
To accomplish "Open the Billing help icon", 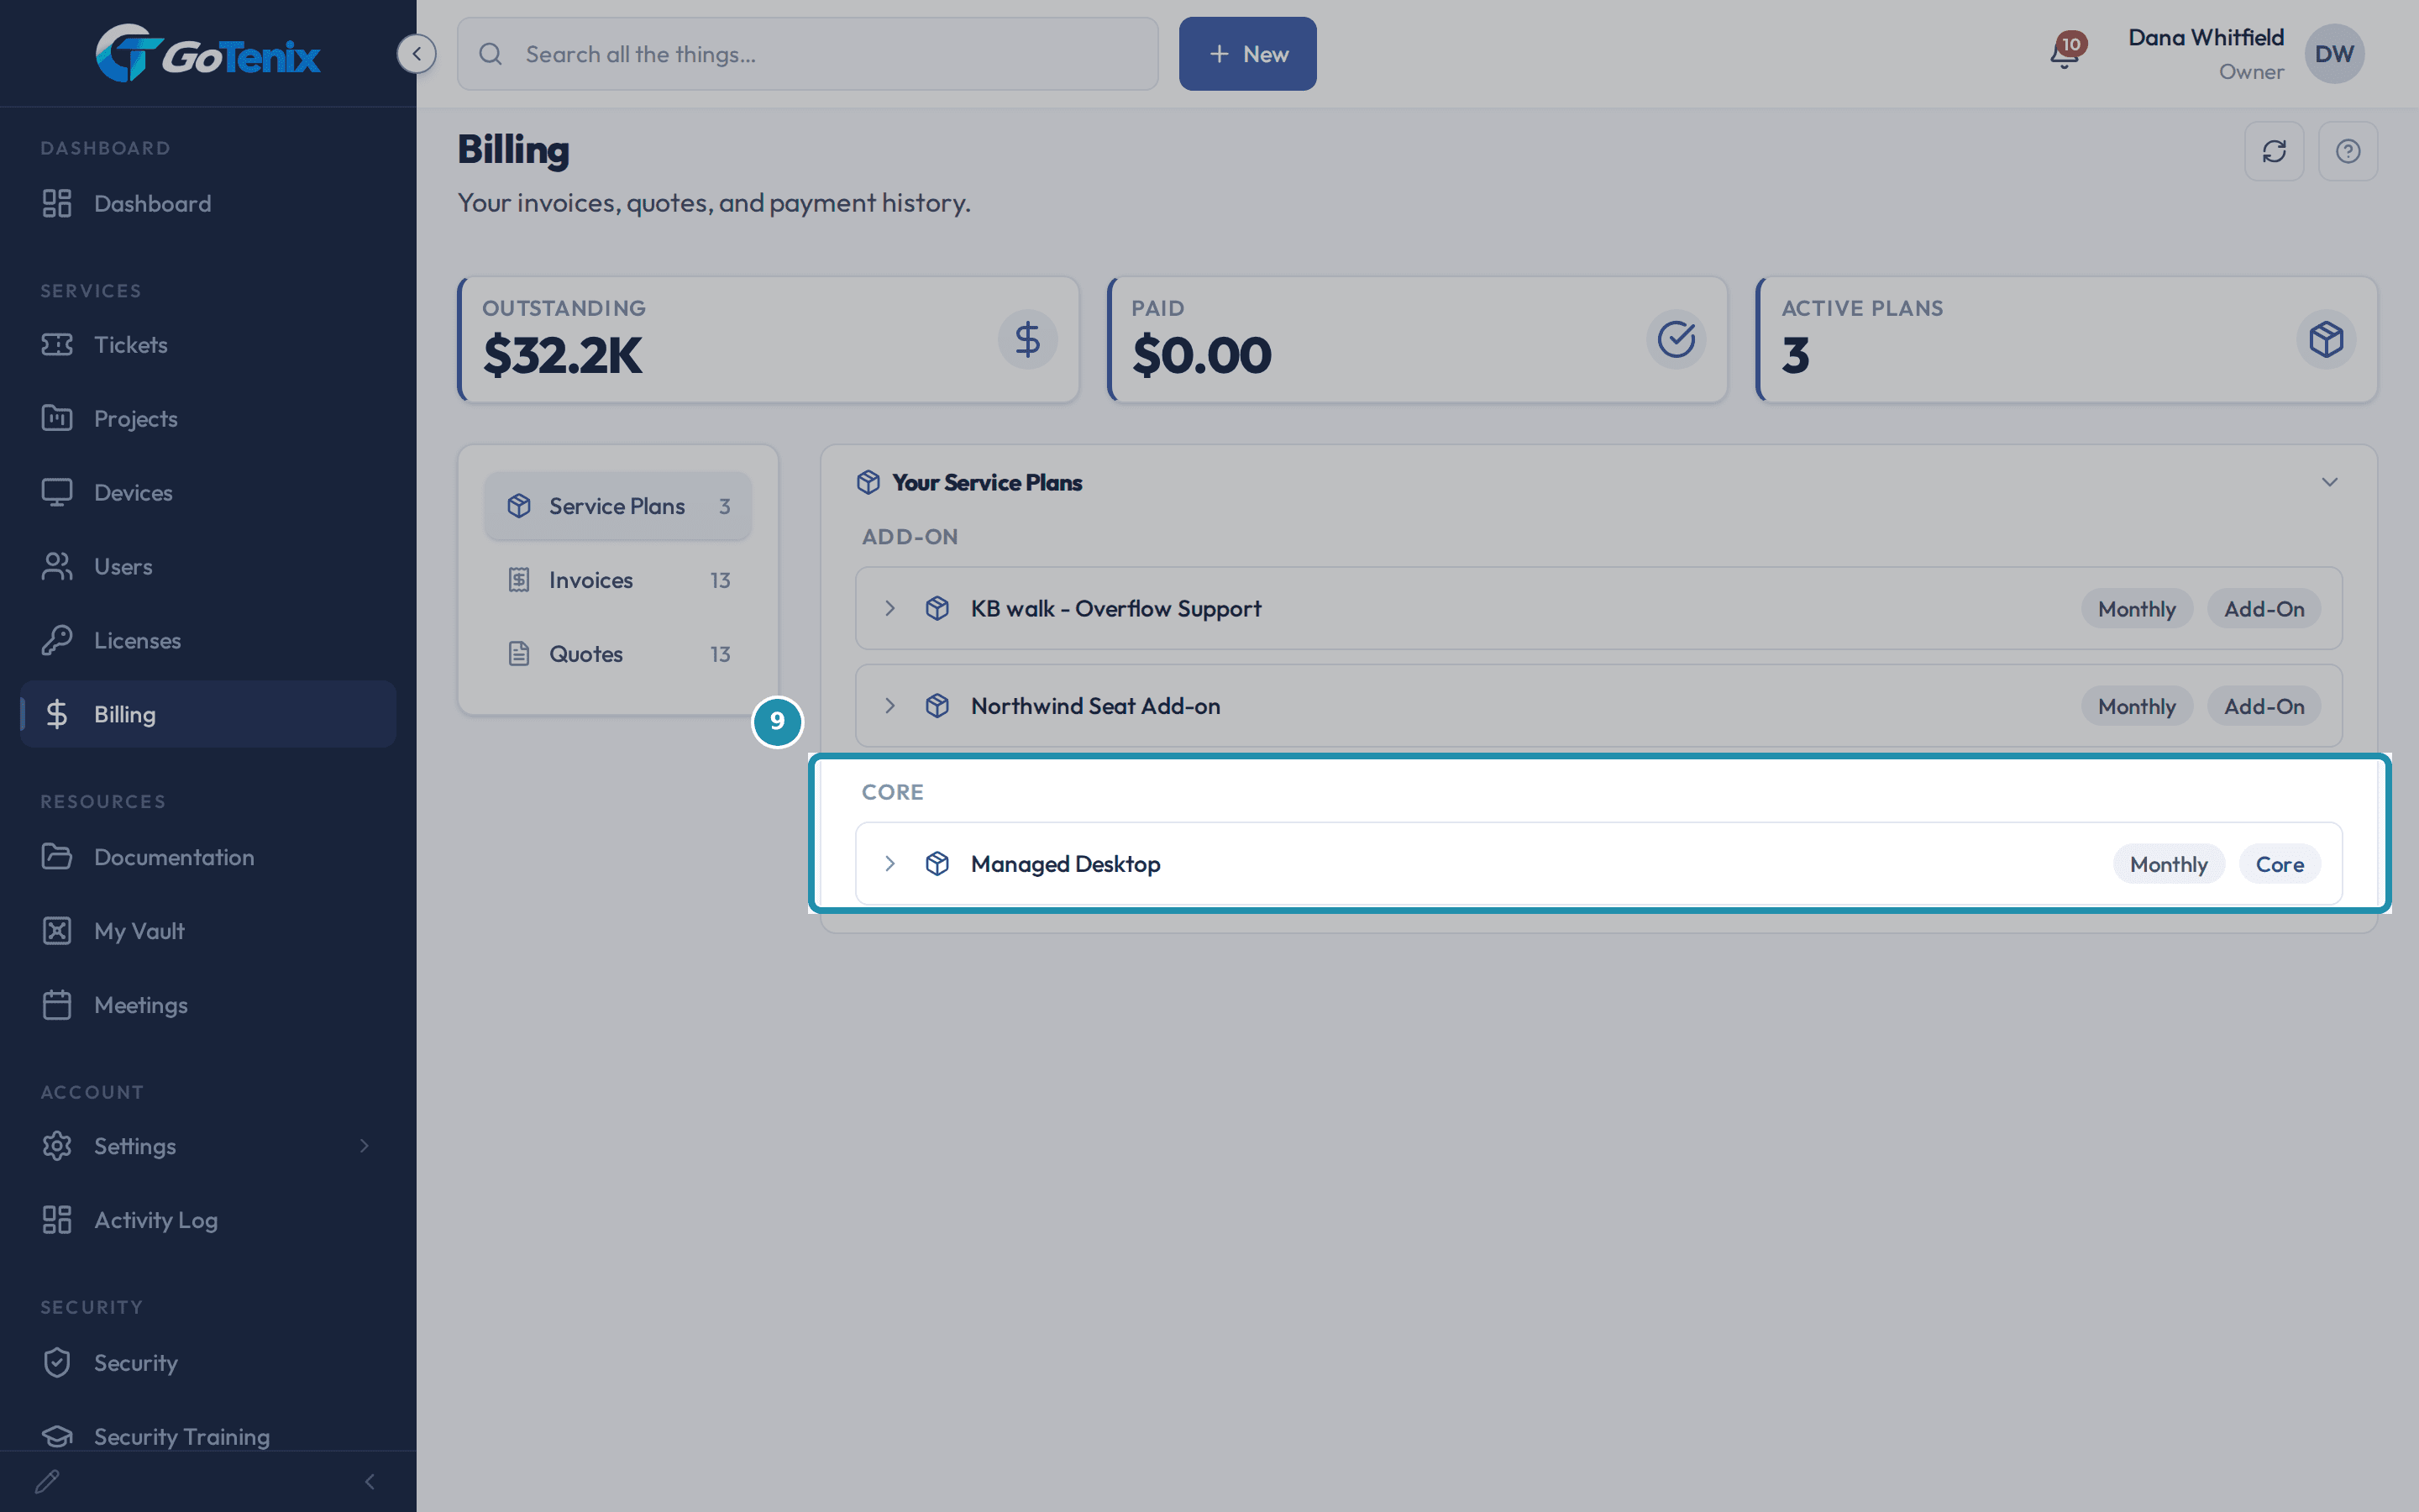I will coord(2348,151).
